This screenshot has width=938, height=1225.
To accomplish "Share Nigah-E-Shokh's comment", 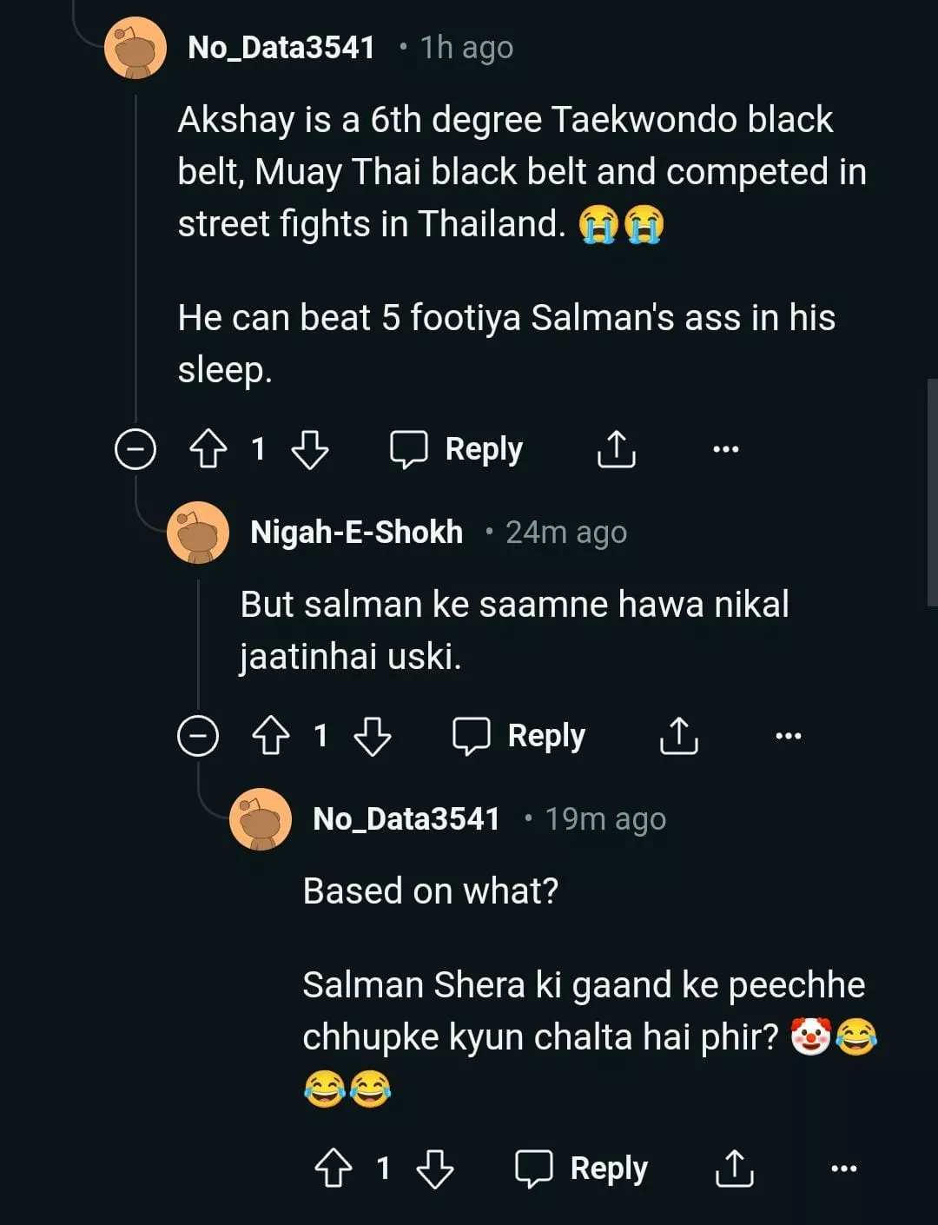I will 679,736.
